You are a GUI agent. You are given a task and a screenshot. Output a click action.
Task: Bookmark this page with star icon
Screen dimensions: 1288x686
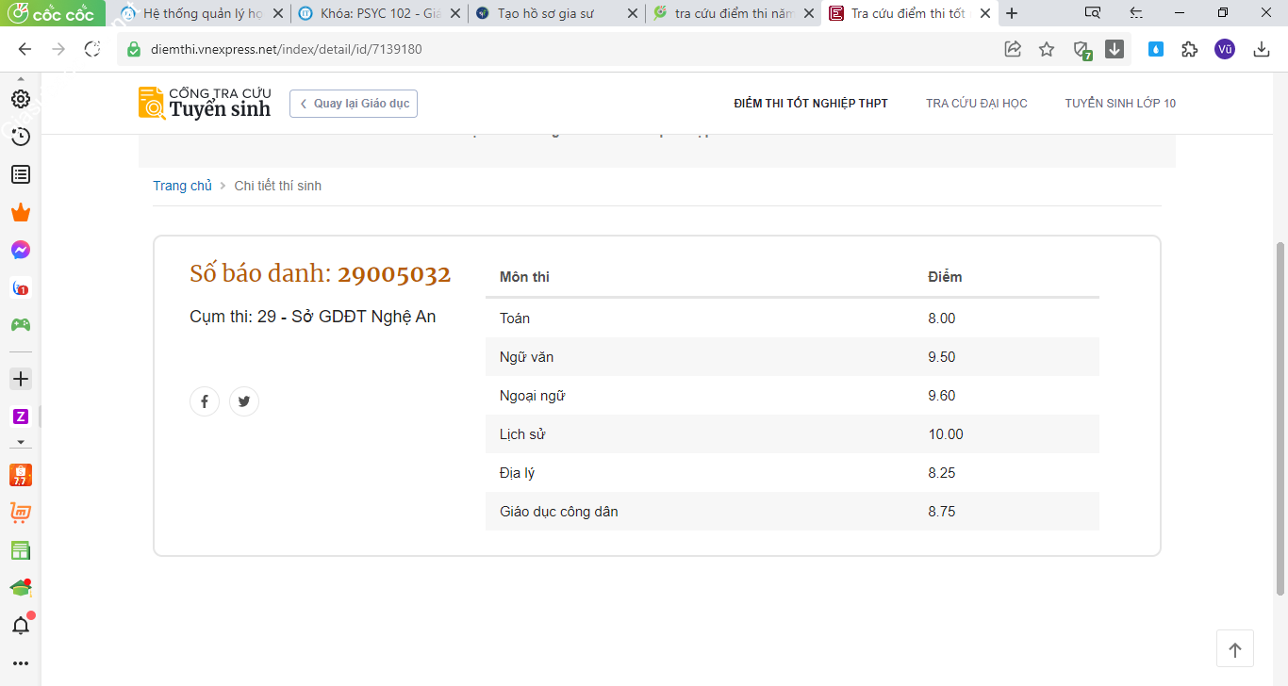1047,49
